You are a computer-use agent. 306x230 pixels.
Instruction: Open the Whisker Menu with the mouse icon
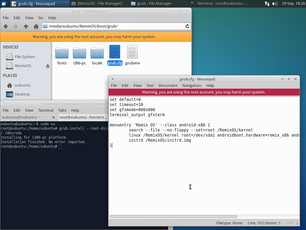pos(4,4)
